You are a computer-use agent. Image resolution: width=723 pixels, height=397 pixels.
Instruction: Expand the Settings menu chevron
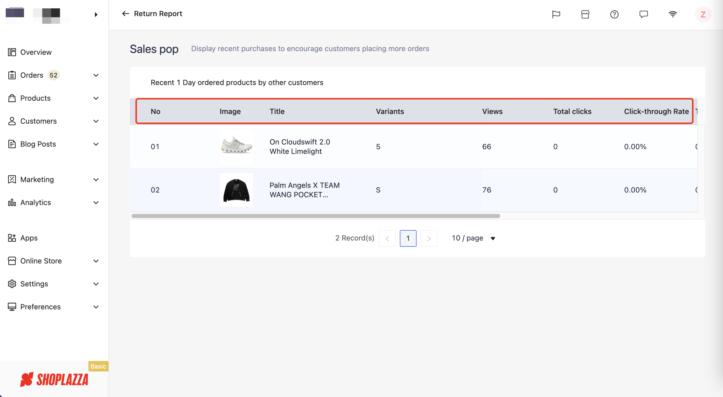click(x=96, y=284)
